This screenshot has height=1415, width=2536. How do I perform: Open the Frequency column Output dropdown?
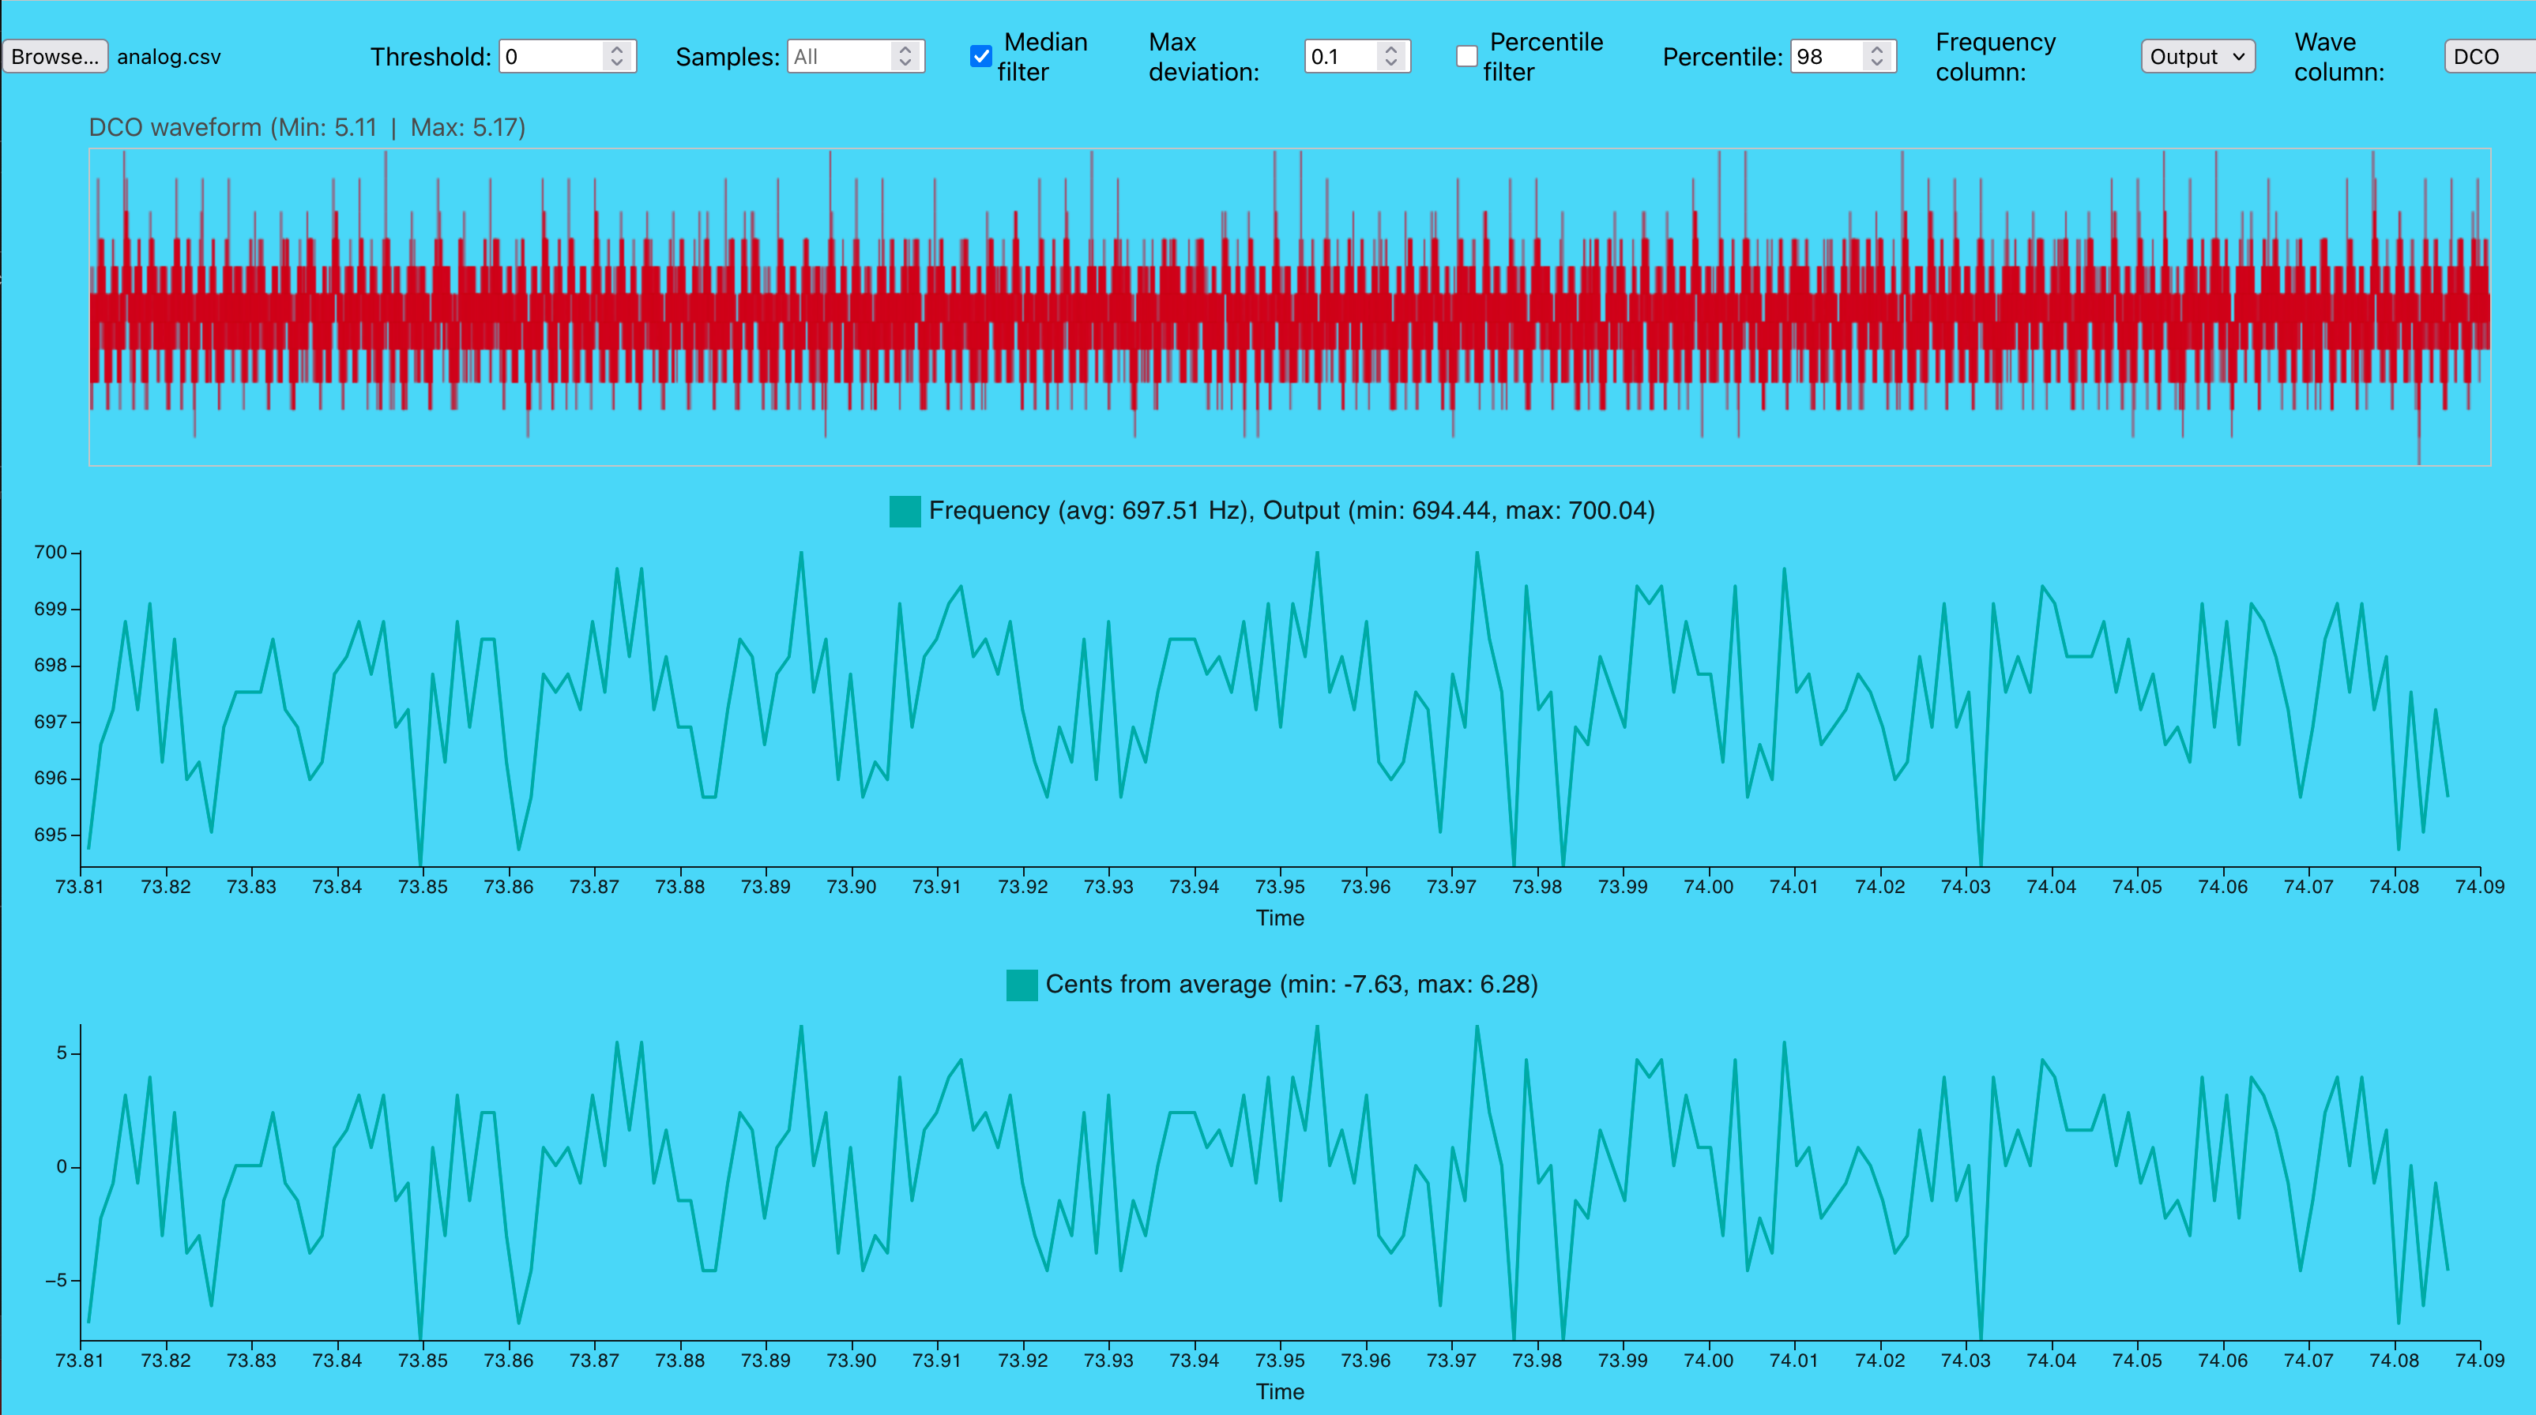[2197, 57]
